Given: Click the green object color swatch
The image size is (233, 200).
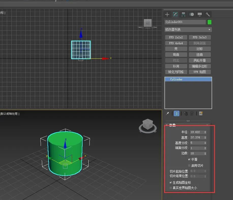Looking at the screenshot, I should [209, 22].
